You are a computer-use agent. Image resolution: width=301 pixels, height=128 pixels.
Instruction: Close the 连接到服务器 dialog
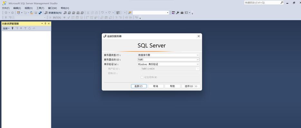coord(199,36)
